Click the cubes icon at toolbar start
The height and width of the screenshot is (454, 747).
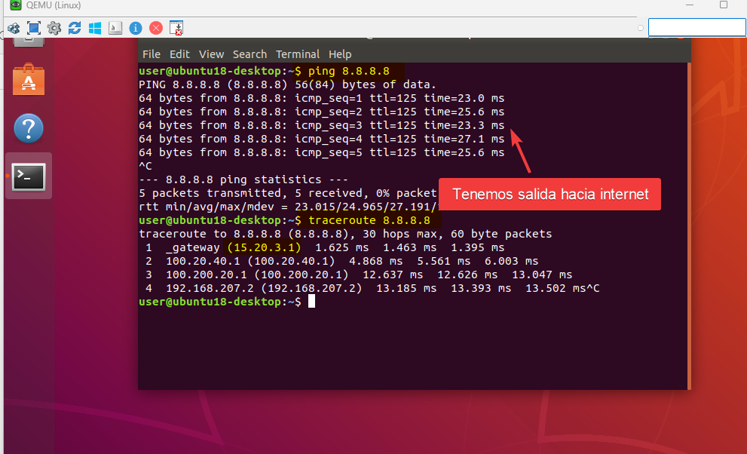[14, 28]
